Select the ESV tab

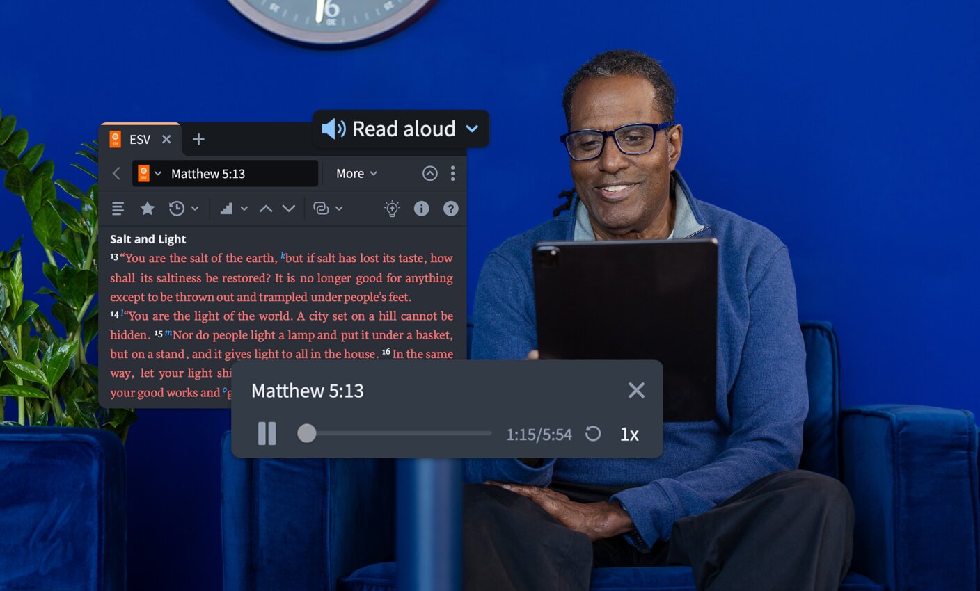pos(139,140)
